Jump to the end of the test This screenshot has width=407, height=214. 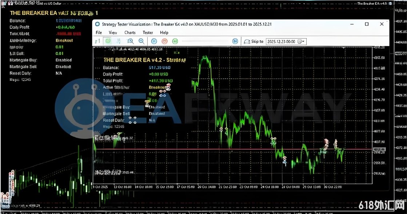(x=235, y=41)
